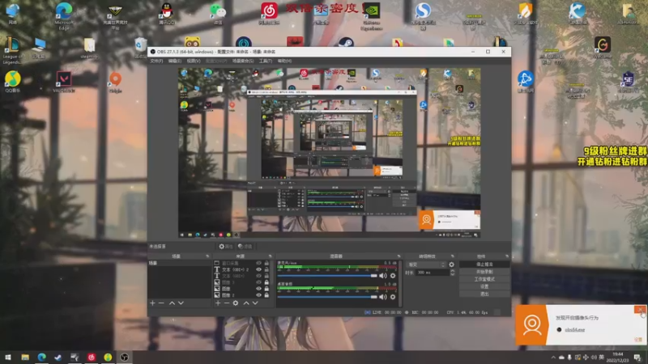Toggle lock on 图像 3 source
Screen dimensions: 648x364
coord(266,282)
